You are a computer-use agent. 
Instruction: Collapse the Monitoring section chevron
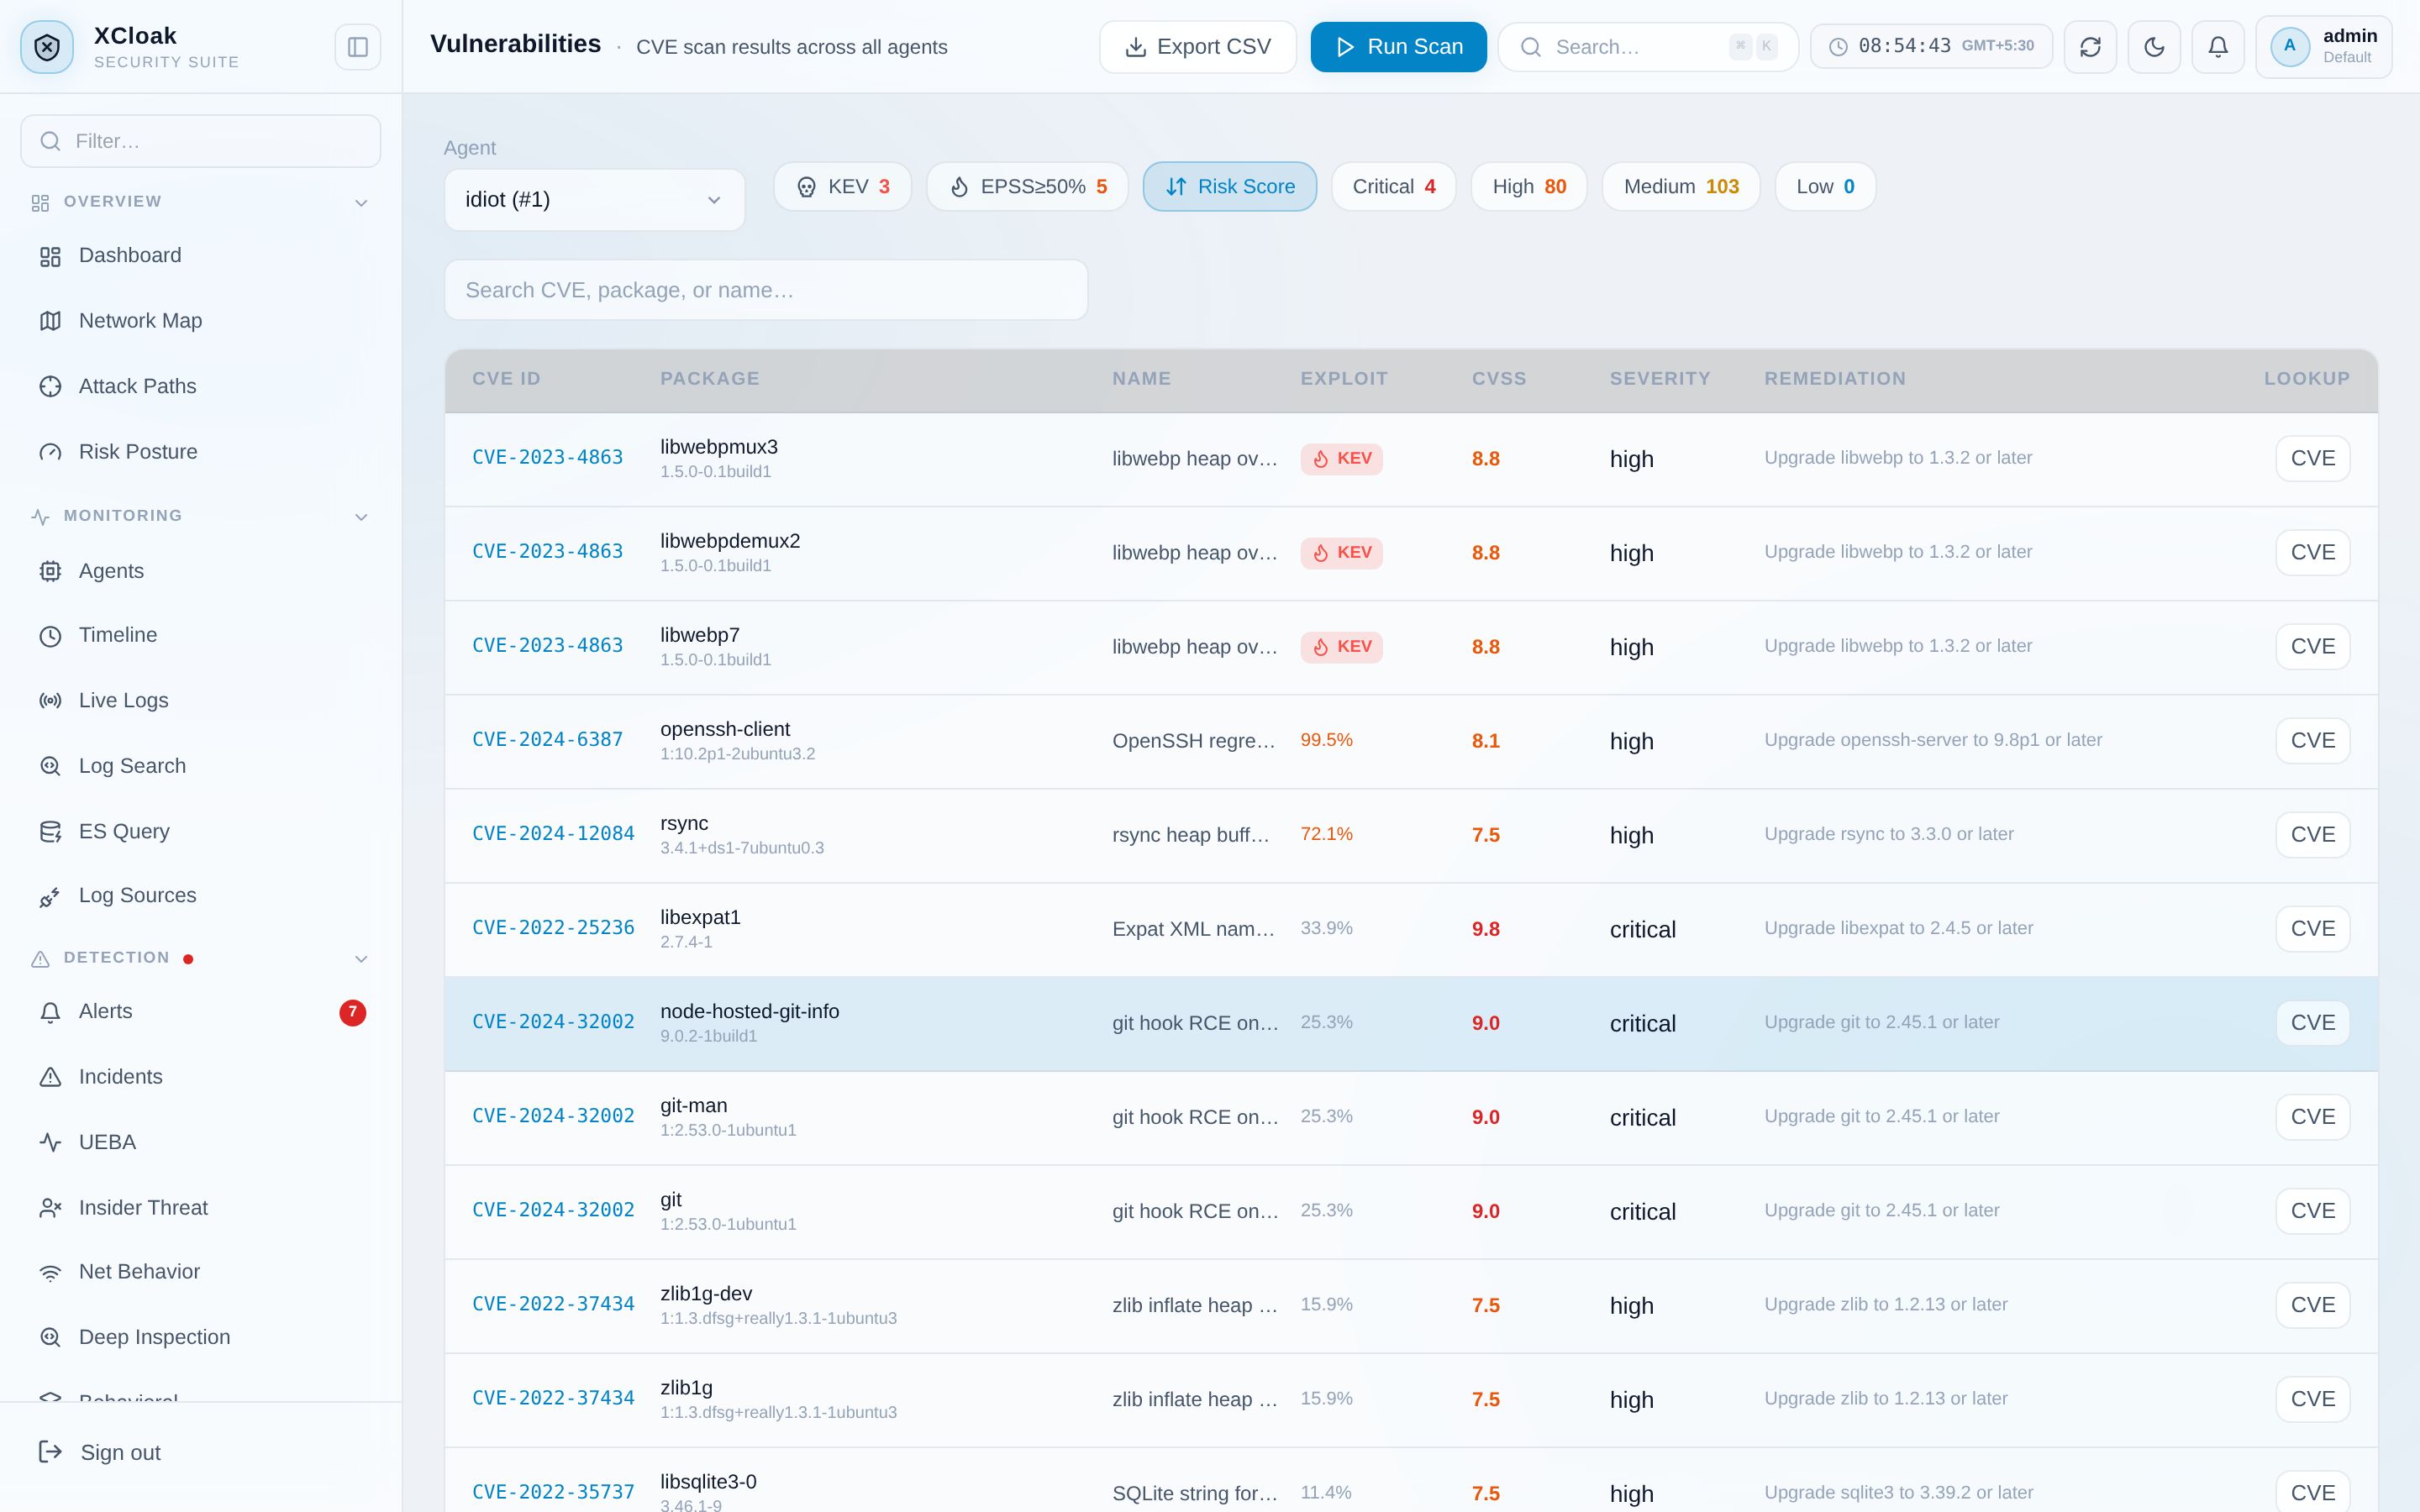point(361,517)
